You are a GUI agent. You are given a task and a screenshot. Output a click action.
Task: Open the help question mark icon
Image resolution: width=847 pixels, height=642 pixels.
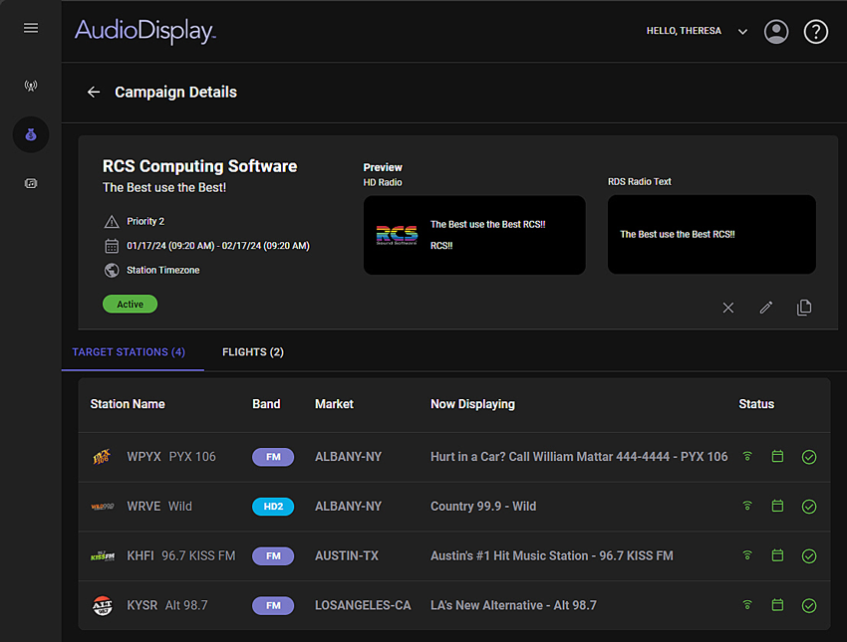pos(816,31)
